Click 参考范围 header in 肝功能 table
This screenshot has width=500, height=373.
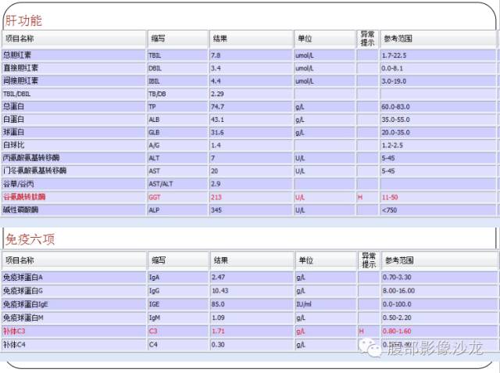tap(438, 39)
